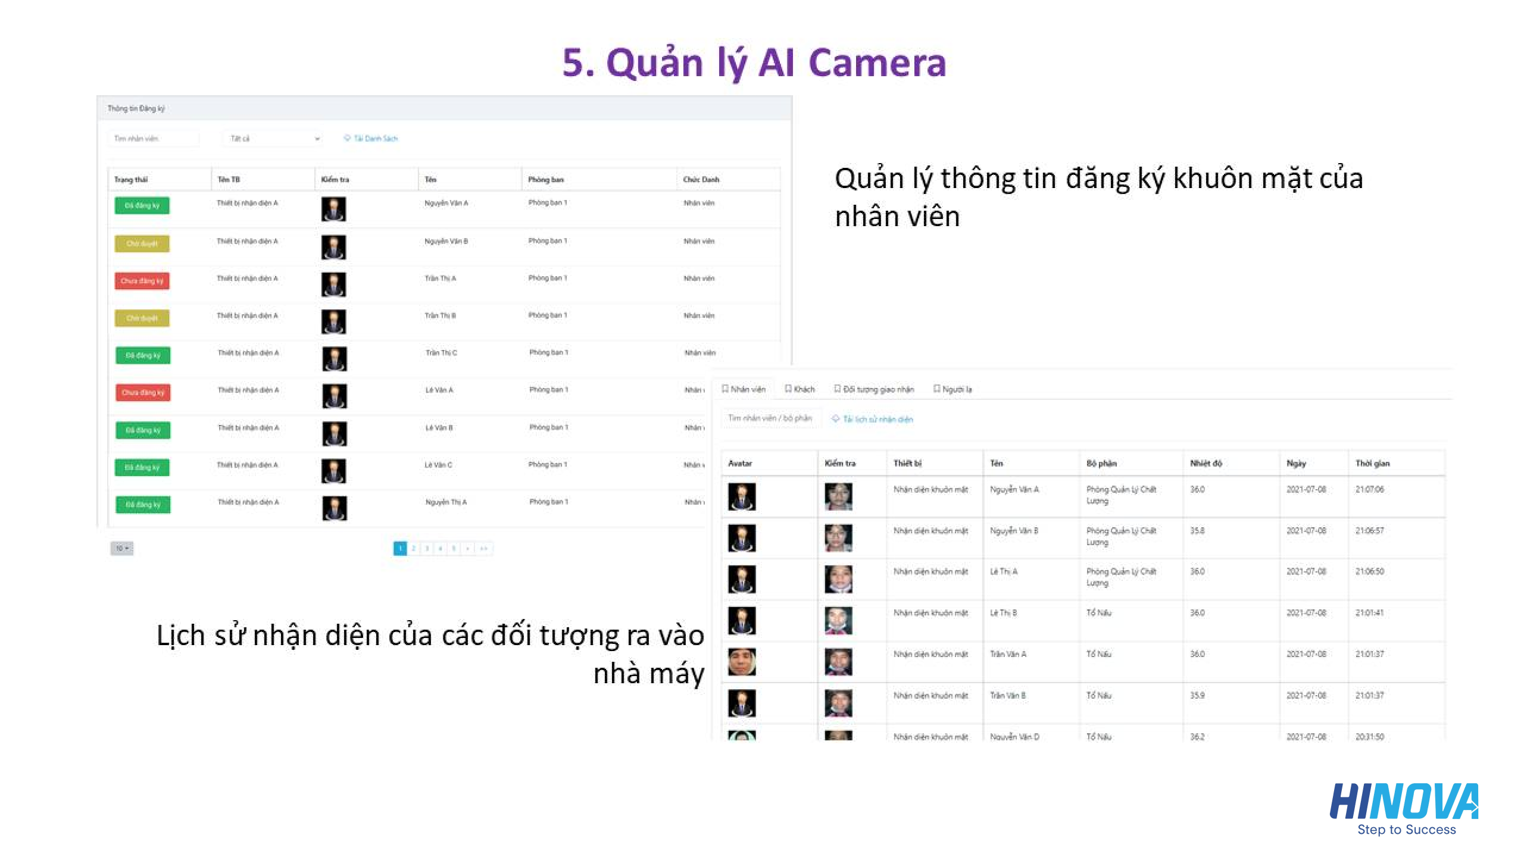
Task: Click the yellow Chờ duyệt status for Nguyễn Văn B
Action: [x=142, y=243]
